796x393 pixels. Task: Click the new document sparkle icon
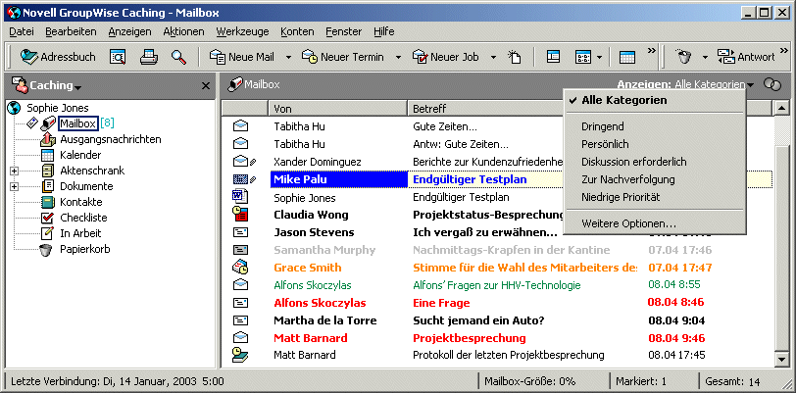(515, 57)
